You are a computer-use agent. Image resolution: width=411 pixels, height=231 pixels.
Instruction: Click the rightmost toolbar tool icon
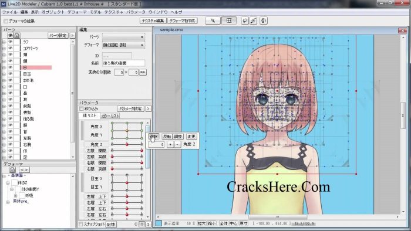pyautogui.click(x=264, y=21)
